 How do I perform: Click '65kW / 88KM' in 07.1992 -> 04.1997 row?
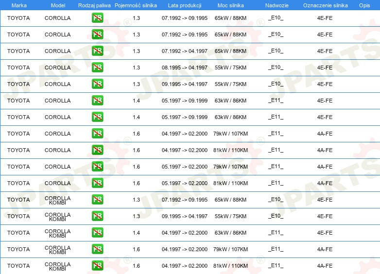230,51
